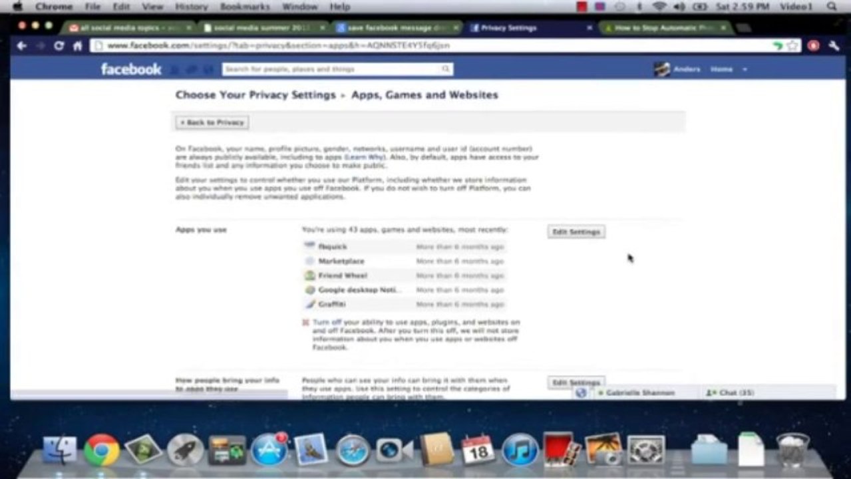851x479 pixels.
Task: Open the Edit menu
Action: pos(121,6)
